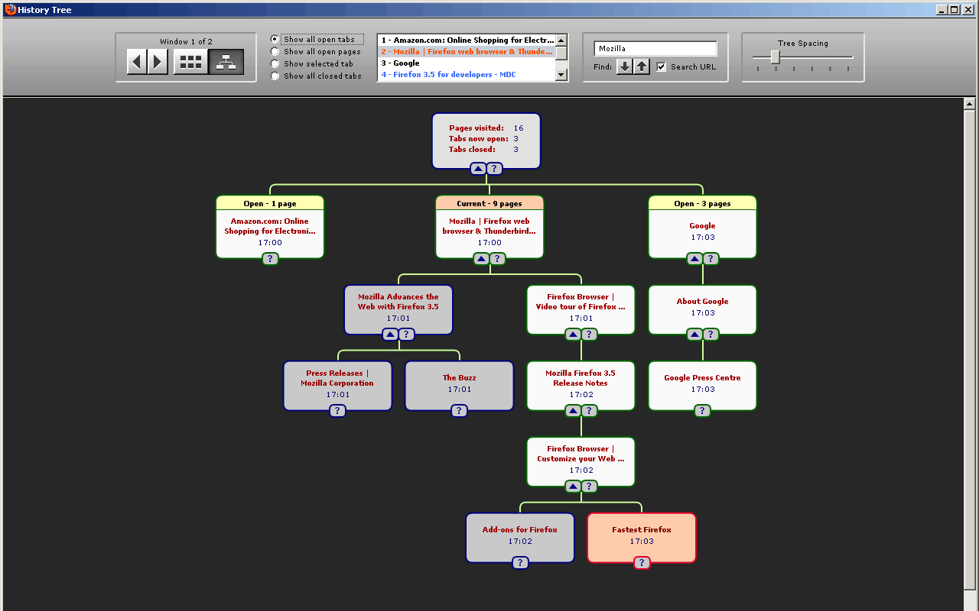Click the Find text input field

655,48
